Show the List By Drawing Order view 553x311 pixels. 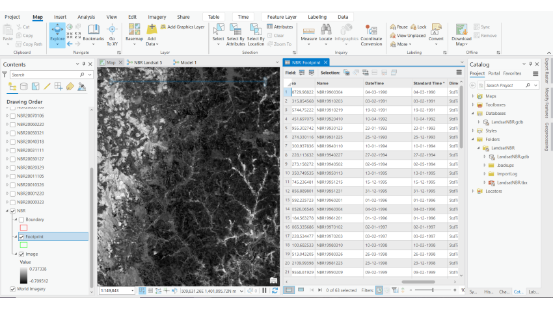point(12,86)
